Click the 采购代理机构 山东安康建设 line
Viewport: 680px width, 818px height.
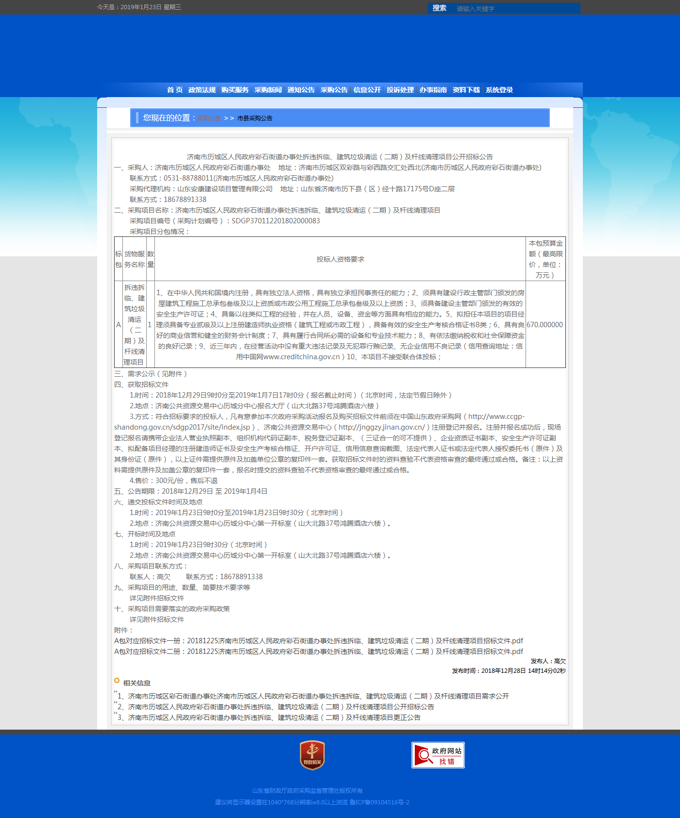point(201,189)
